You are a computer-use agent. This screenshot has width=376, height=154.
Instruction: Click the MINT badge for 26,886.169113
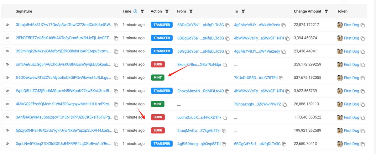coord(158,104)
